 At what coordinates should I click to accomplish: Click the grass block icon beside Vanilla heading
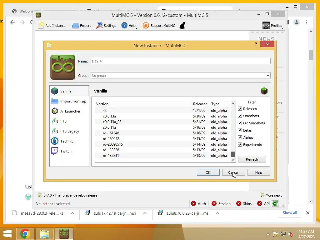click(x=264, y=91)
